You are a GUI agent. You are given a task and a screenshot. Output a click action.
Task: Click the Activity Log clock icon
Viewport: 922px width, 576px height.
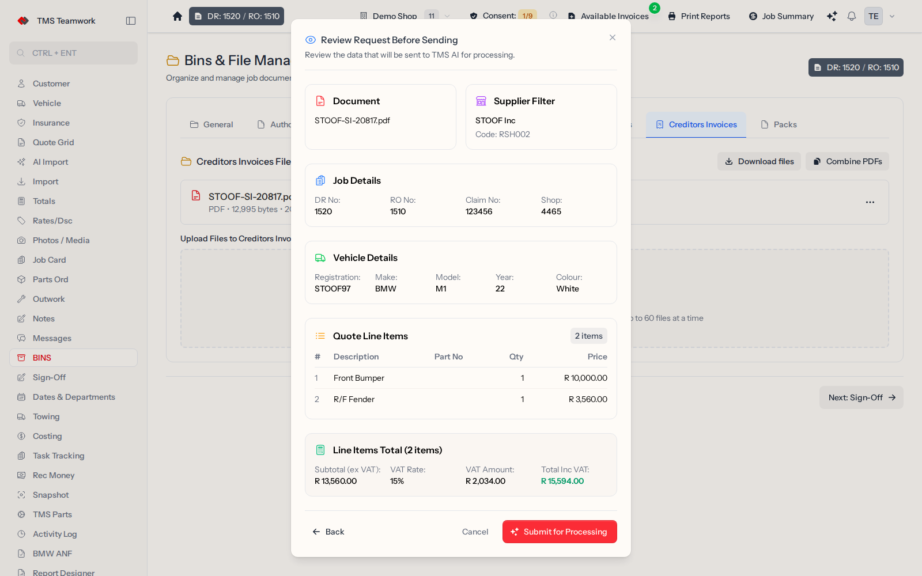pos(21,534)
